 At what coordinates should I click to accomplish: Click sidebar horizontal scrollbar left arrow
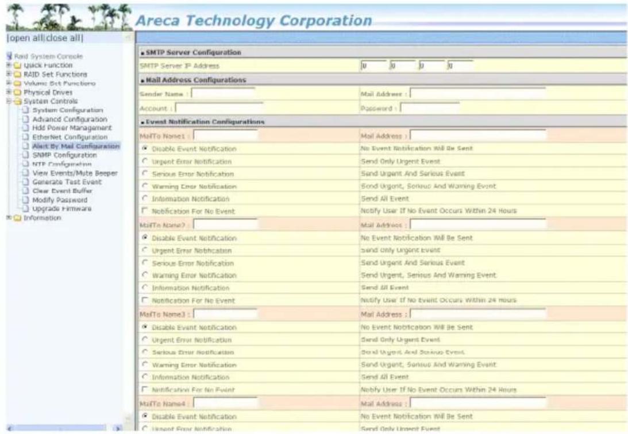10,428
